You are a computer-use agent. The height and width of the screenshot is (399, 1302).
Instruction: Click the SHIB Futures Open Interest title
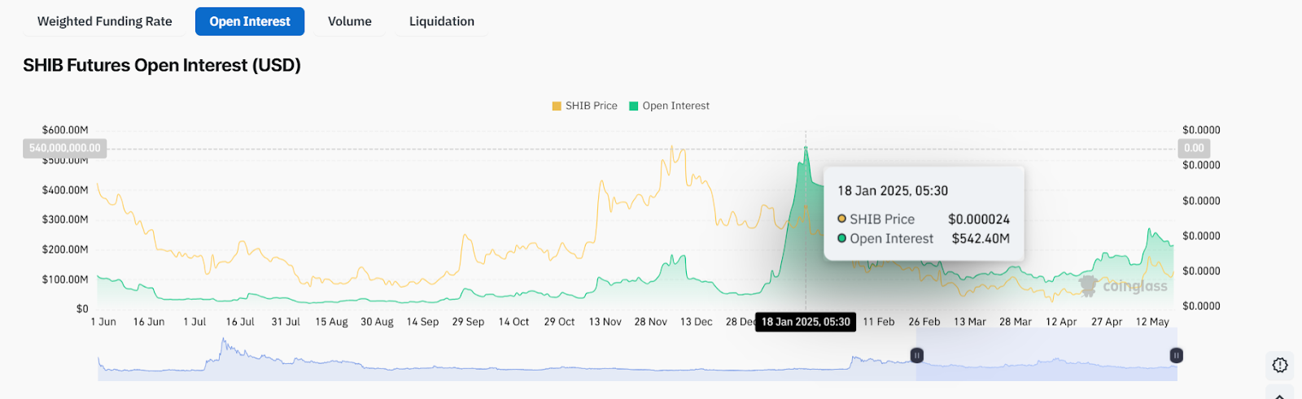[162, 65]
